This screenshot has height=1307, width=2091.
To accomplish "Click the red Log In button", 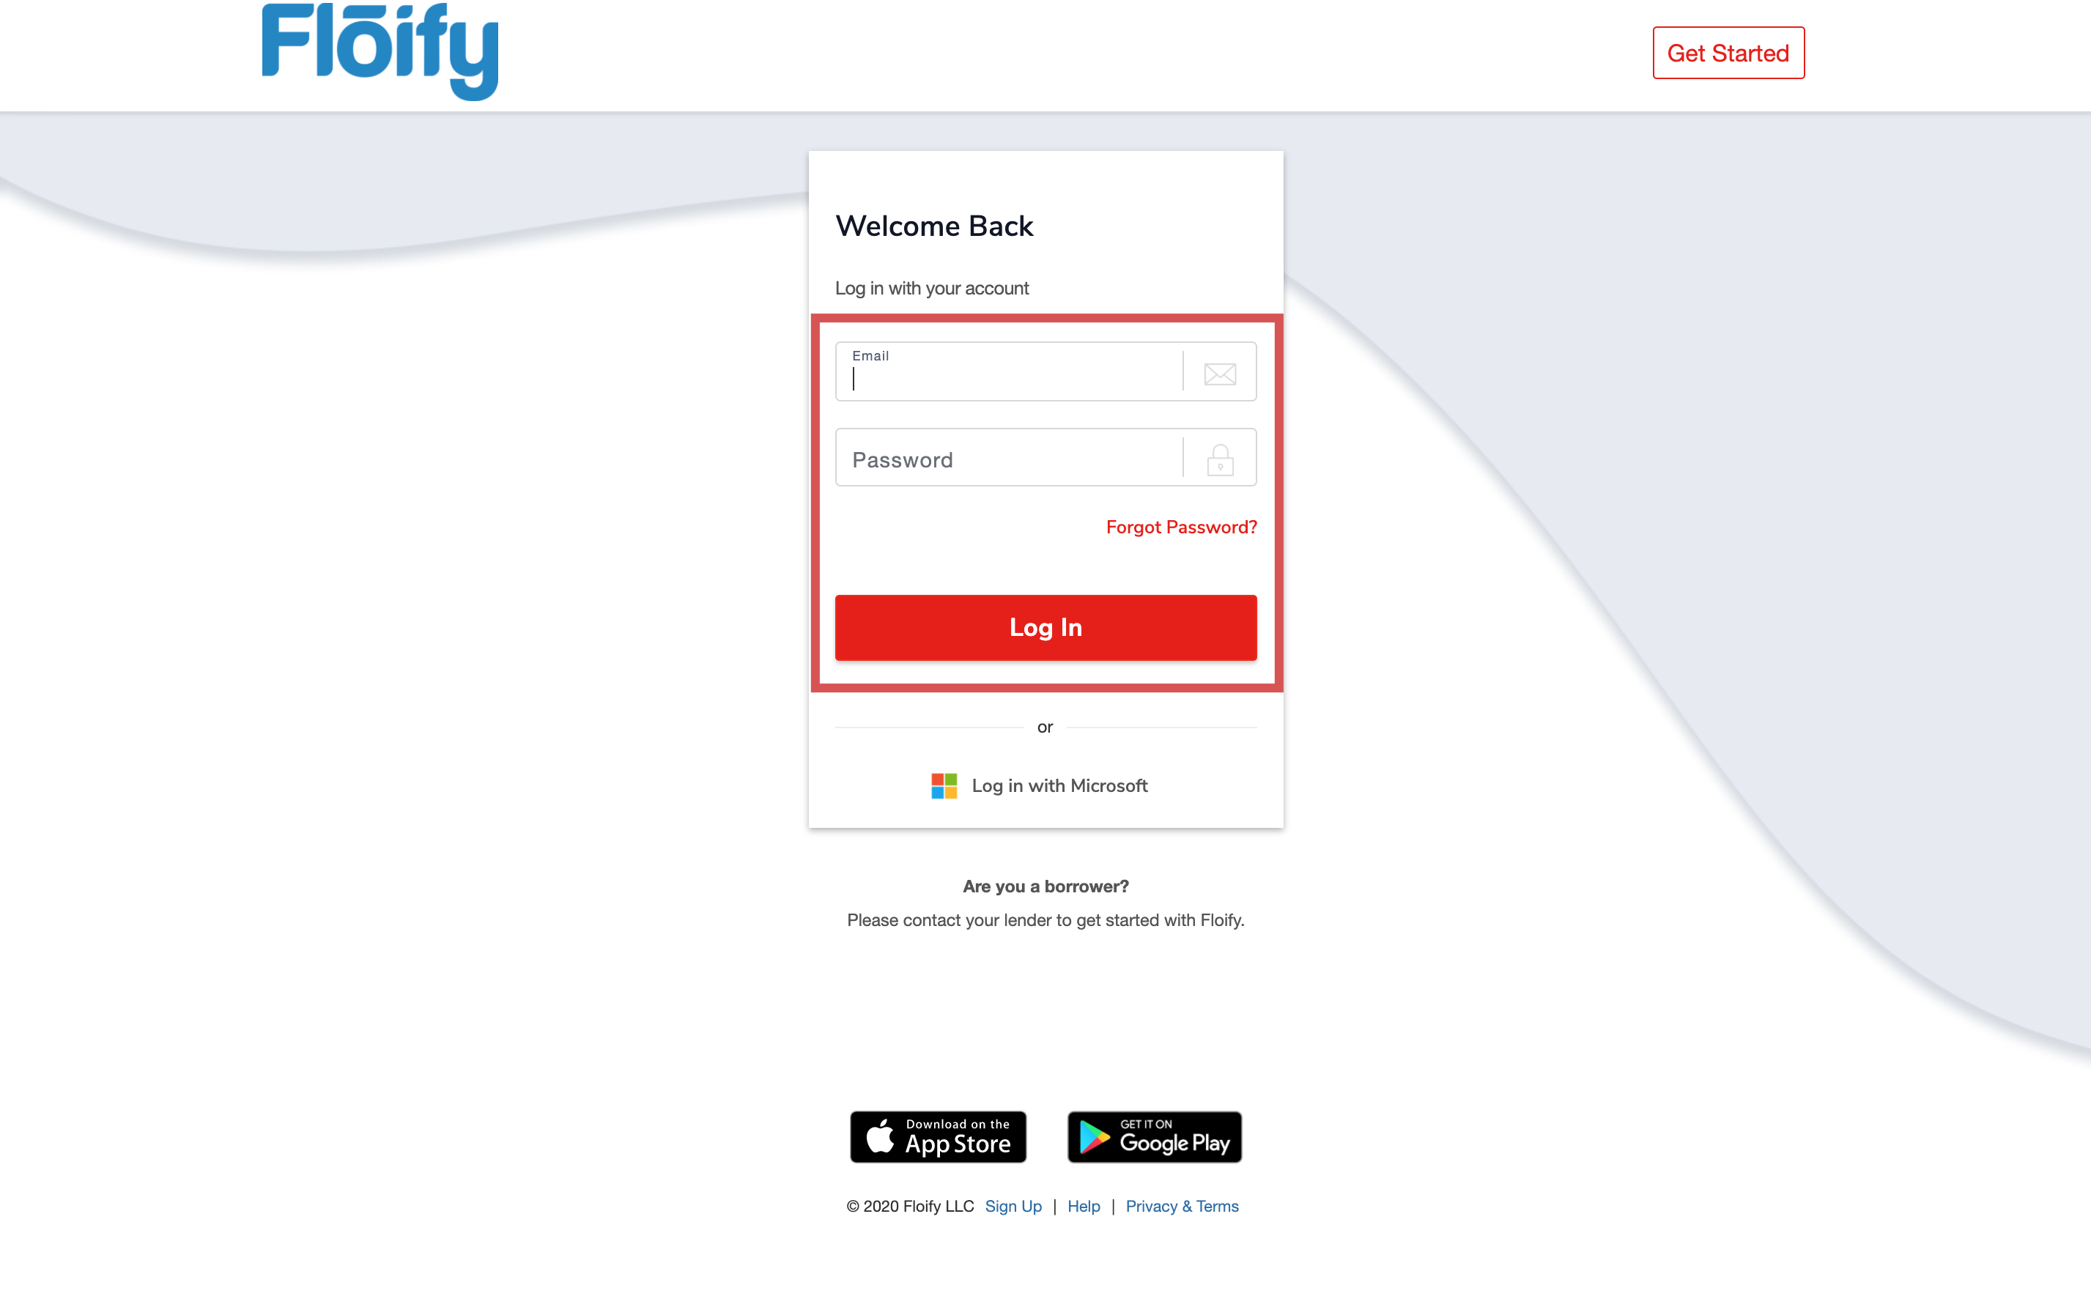I will [1045, 626].
